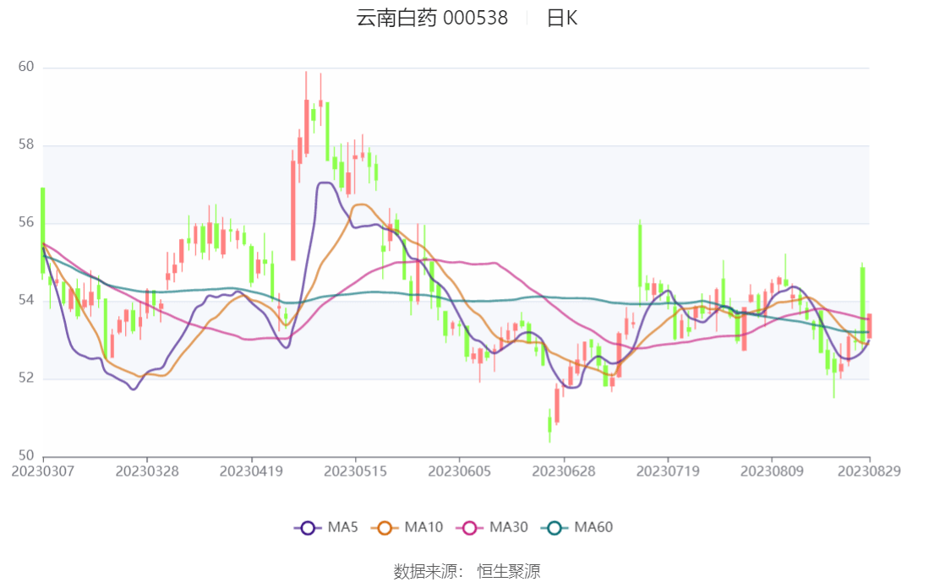
Task: Click the 60 price axis label
Action: pos(26,67)
